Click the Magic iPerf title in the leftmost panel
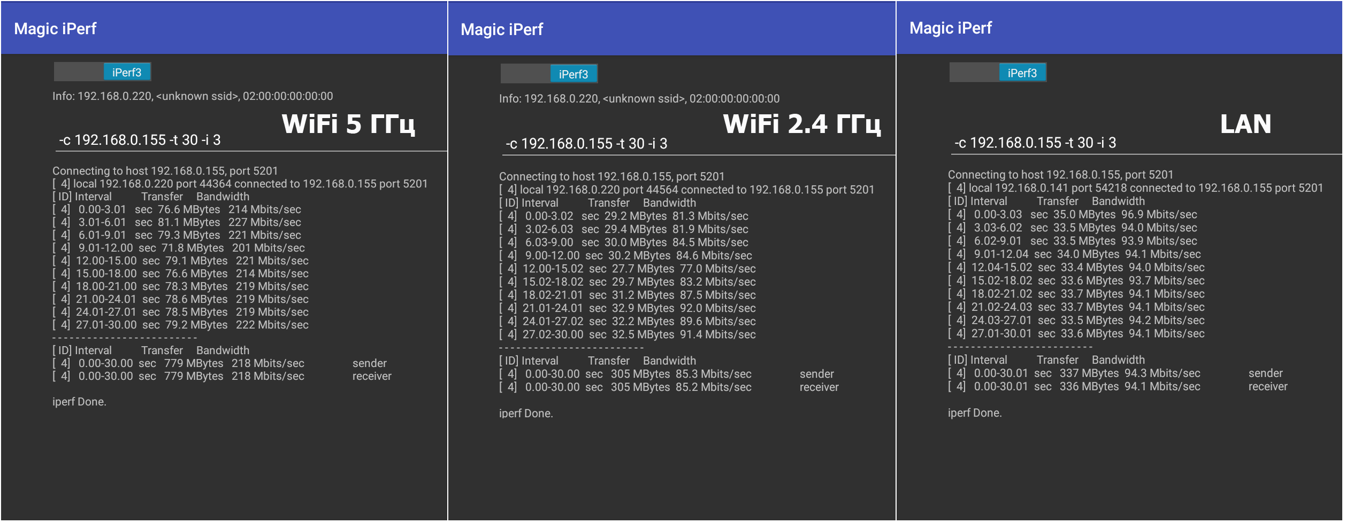1346x523 pixels. tap(55, 29)
